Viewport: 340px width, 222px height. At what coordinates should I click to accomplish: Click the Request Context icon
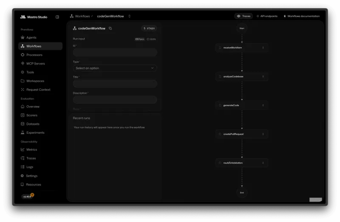click(x=23, y=90)
